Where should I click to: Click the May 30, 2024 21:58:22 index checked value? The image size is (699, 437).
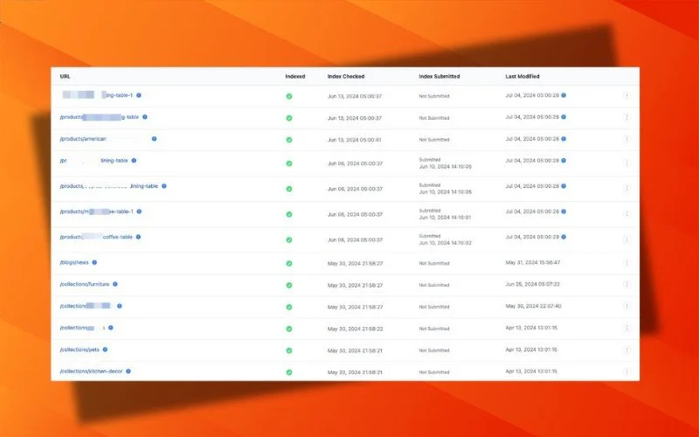pos(356,329)
